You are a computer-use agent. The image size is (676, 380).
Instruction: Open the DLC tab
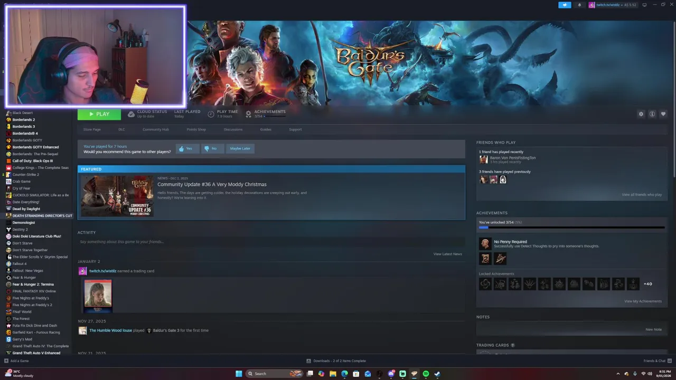(121, 129)
